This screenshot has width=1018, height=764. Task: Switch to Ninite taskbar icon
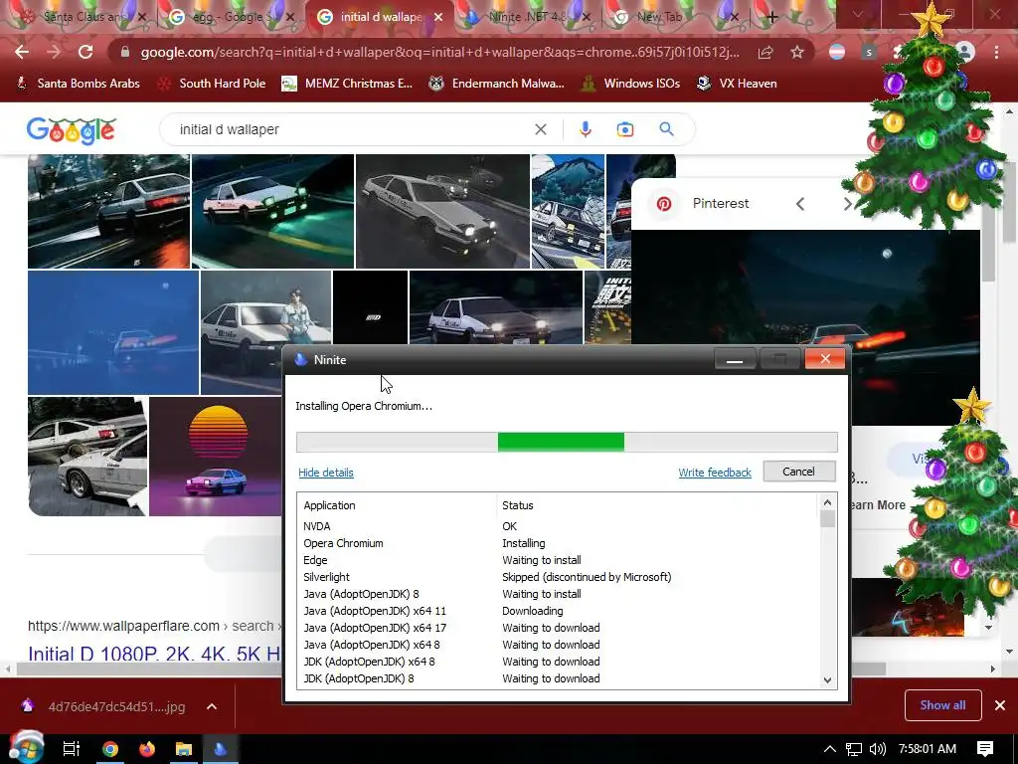[x=221, y=749]
